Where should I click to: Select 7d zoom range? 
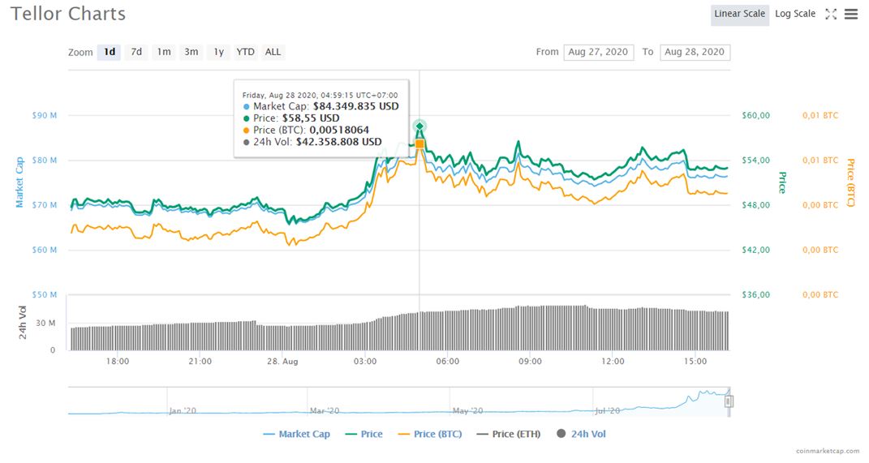[136, 52]
